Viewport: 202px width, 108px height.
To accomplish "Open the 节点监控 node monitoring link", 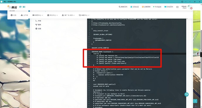I will click(x=157, y=7).
